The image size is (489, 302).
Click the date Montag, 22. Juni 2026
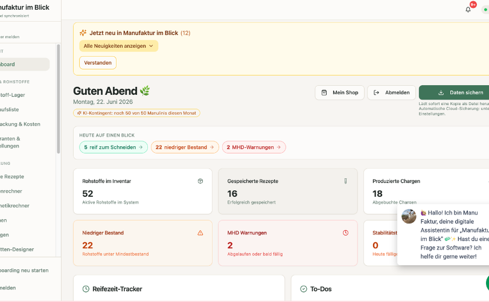point(103,101)
